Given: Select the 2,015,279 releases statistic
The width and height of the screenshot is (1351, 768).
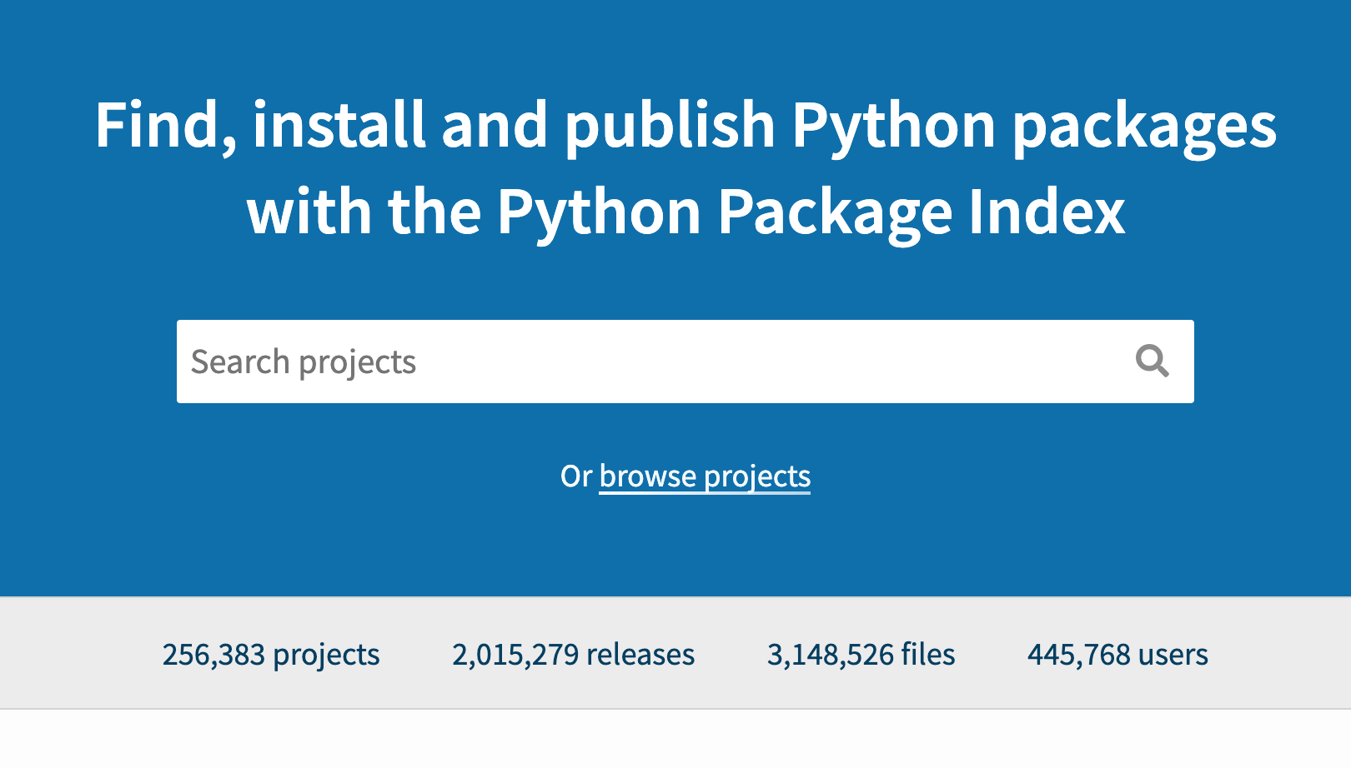Looking at the screenshot, I should (573, 655).
